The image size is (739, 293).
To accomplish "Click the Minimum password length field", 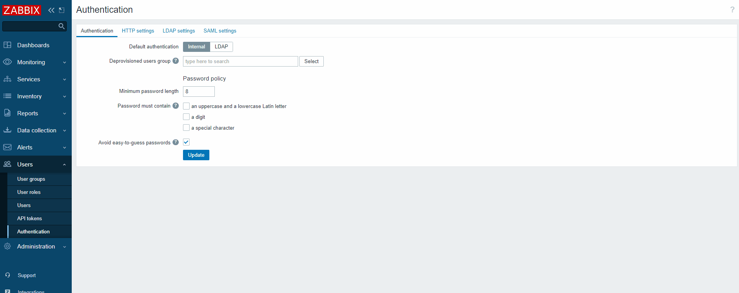I will point(199,92).
